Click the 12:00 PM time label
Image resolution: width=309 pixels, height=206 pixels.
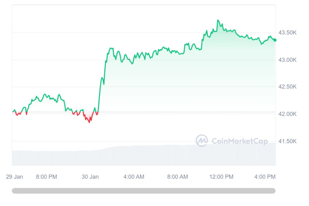[222, 177]
